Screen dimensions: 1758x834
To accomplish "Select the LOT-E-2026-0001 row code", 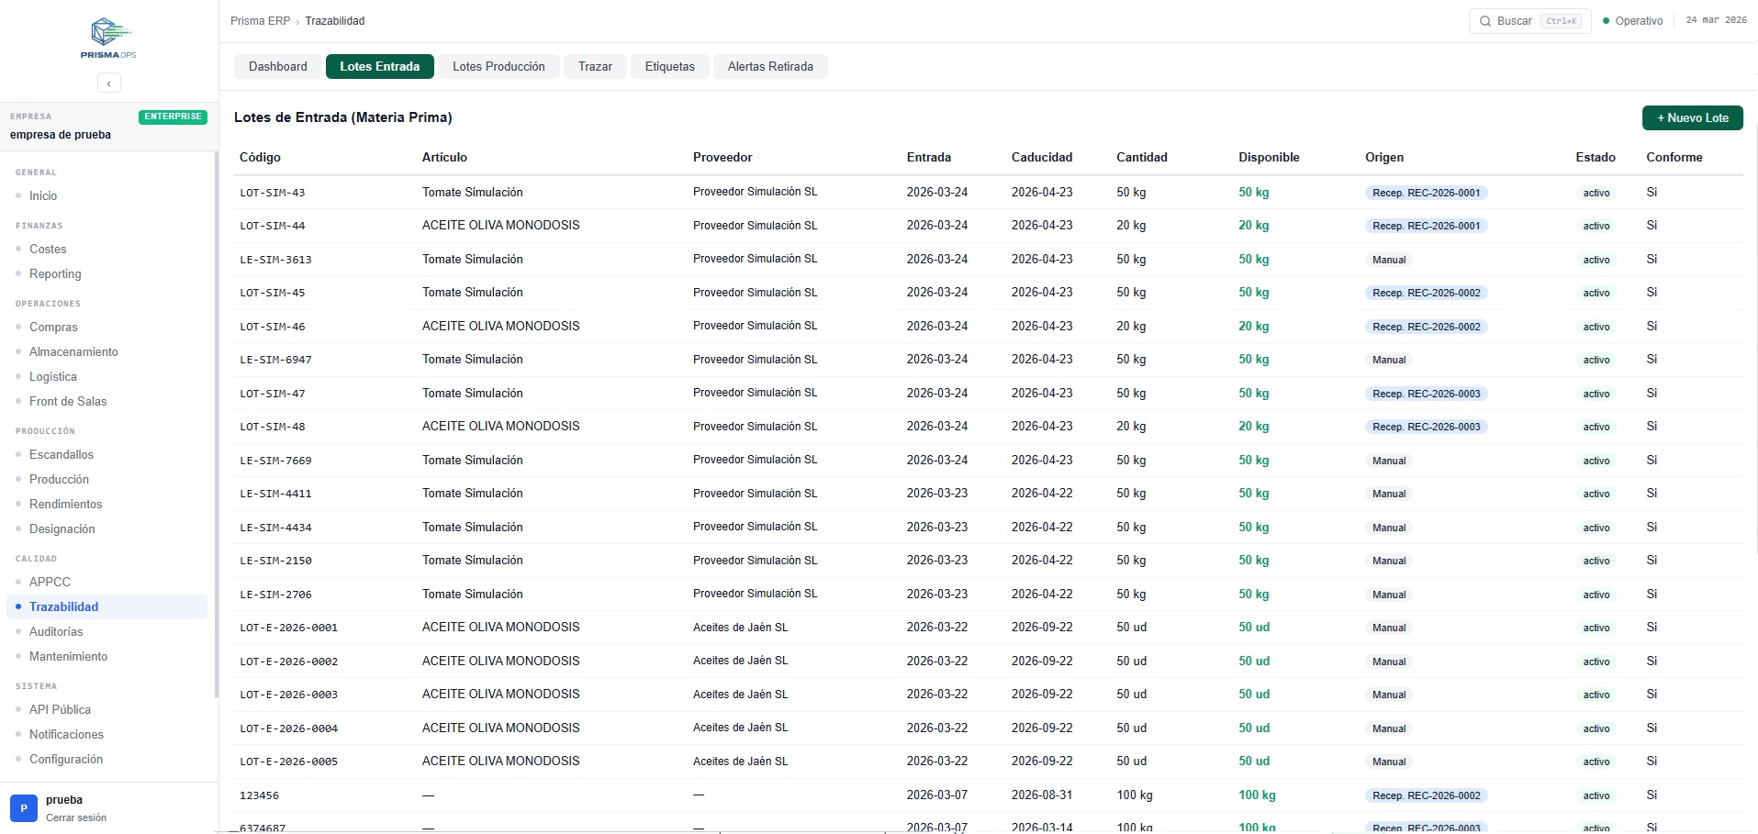I will (288, 628).
